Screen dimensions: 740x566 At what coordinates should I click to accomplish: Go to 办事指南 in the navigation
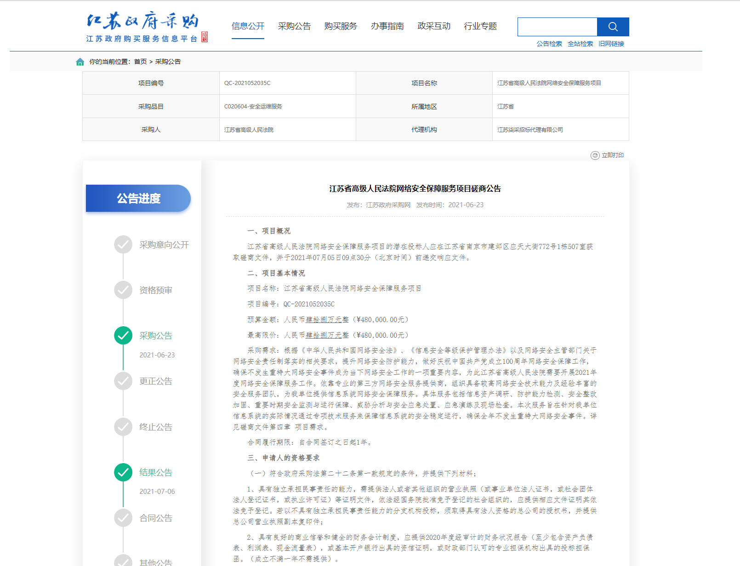(x=387, y=26)
